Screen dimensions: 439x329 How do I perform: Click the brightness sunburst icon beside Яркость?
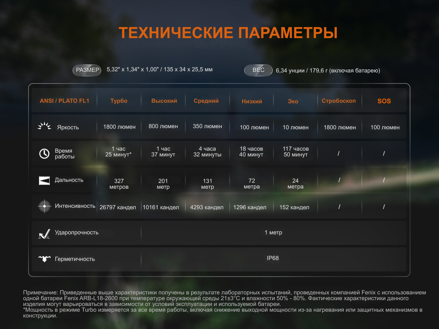coord(44,126)
